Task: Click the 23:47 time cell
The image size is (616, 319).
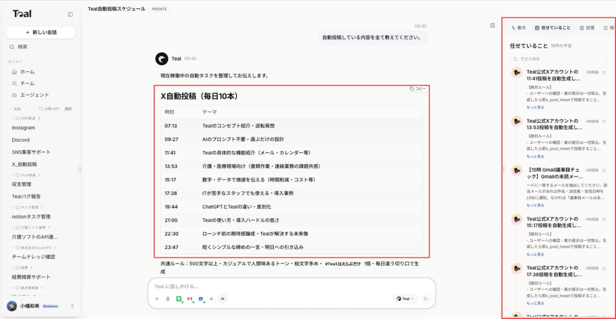Action: [171, 247]
